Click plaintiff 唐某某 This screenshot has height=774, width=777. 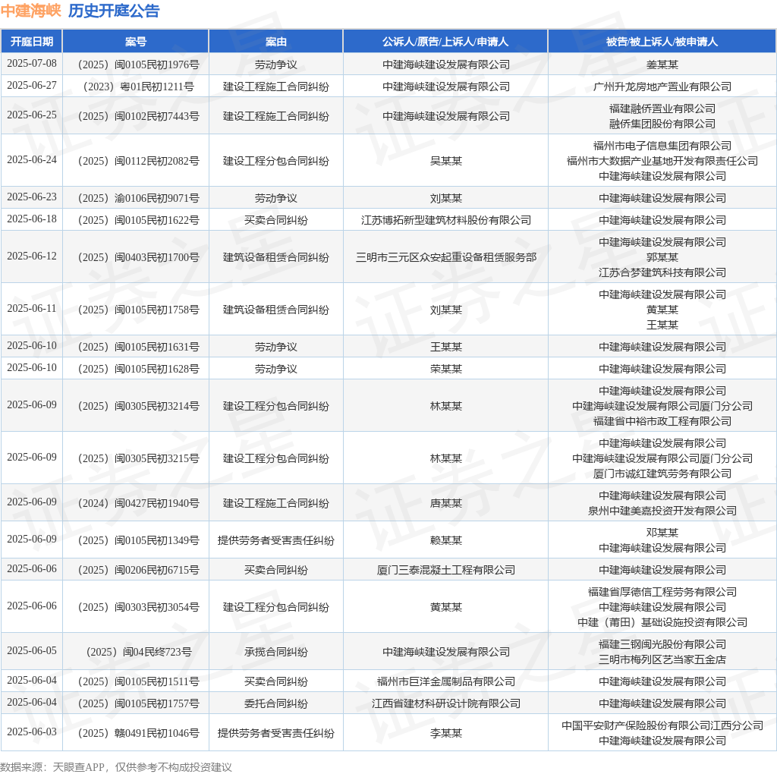pos(446,503)
